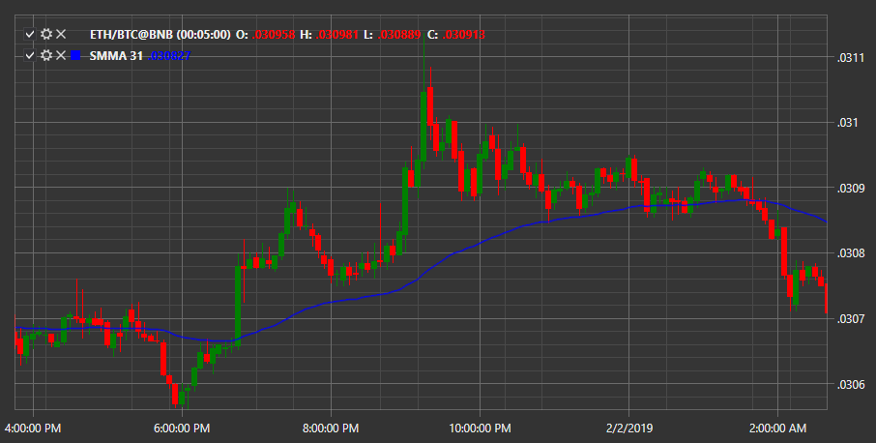Remove SMMA 31 indicator with X icon
876x443 pixels.
tap(61, 56)
